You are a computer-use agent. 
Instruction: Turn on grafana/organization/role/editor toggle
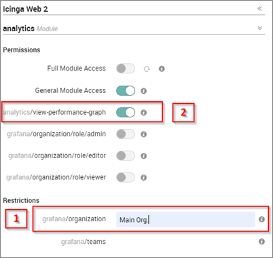tap(126, 155)
